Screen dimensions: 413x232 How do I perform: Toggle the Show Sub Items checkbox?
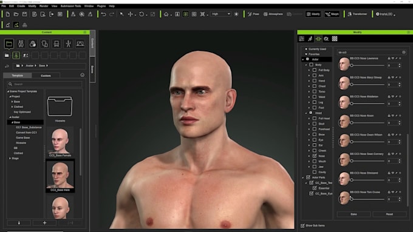pyautogui.click(x=302, y=225)
